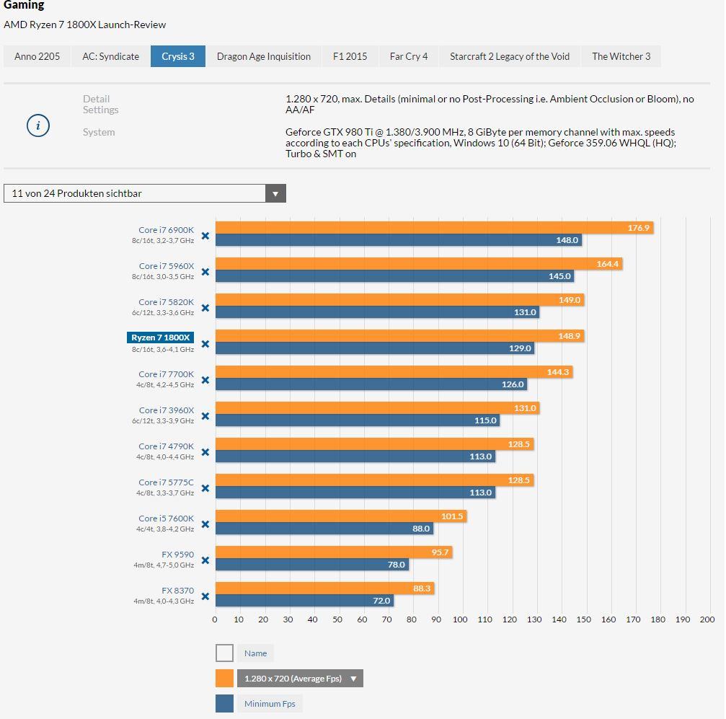Remove Core i7 6900K from chart
This screenshot has width=726, height=719.
point(205,236)
